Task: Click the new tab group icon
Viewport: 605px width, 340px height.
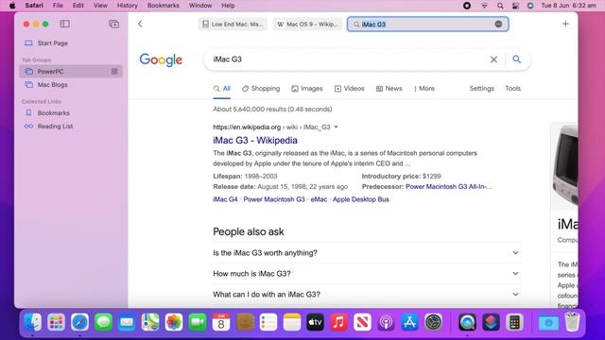Action: point(113,24)
